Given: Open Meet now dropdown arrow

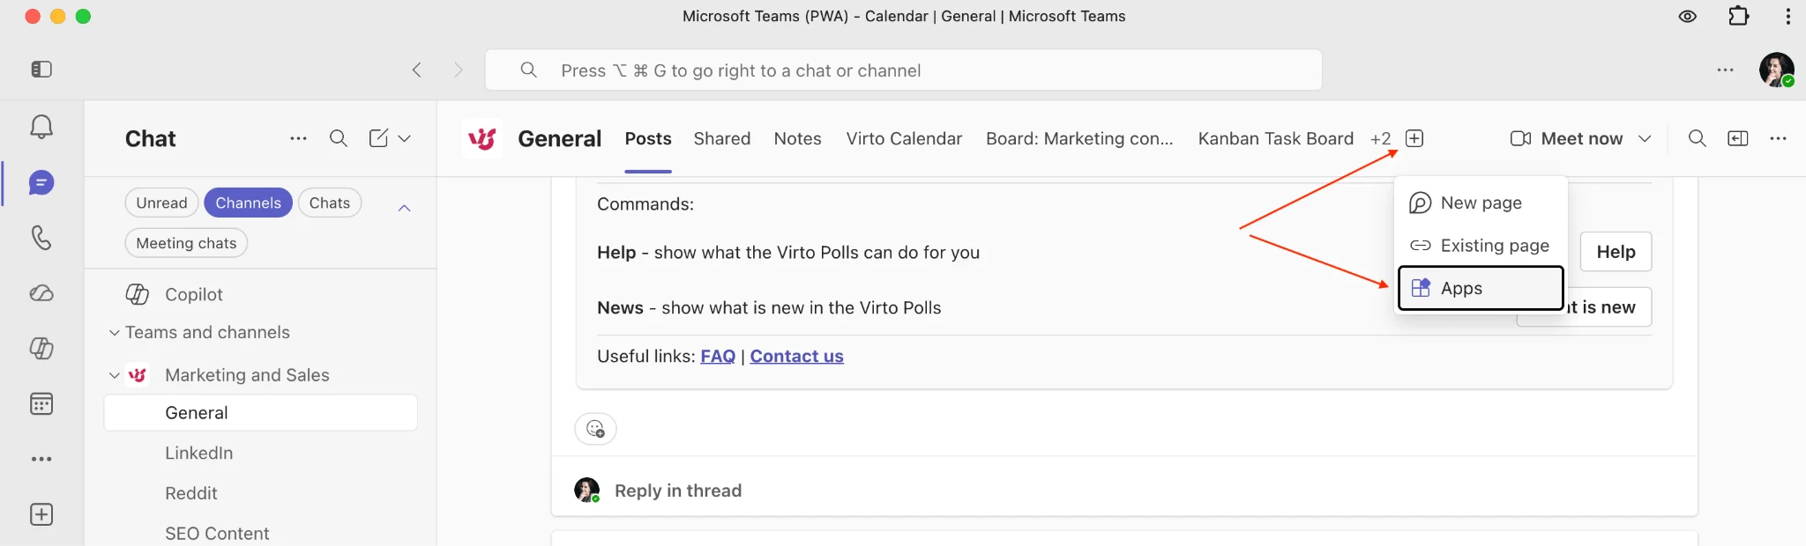Looking at the screenshot, I should click(1644, 138).
